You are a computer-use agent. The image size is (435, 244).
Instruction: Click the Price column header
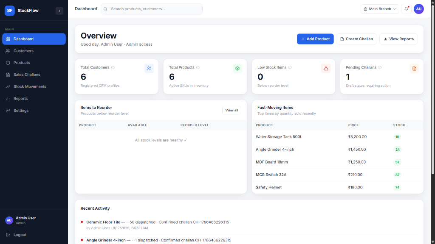353,125
